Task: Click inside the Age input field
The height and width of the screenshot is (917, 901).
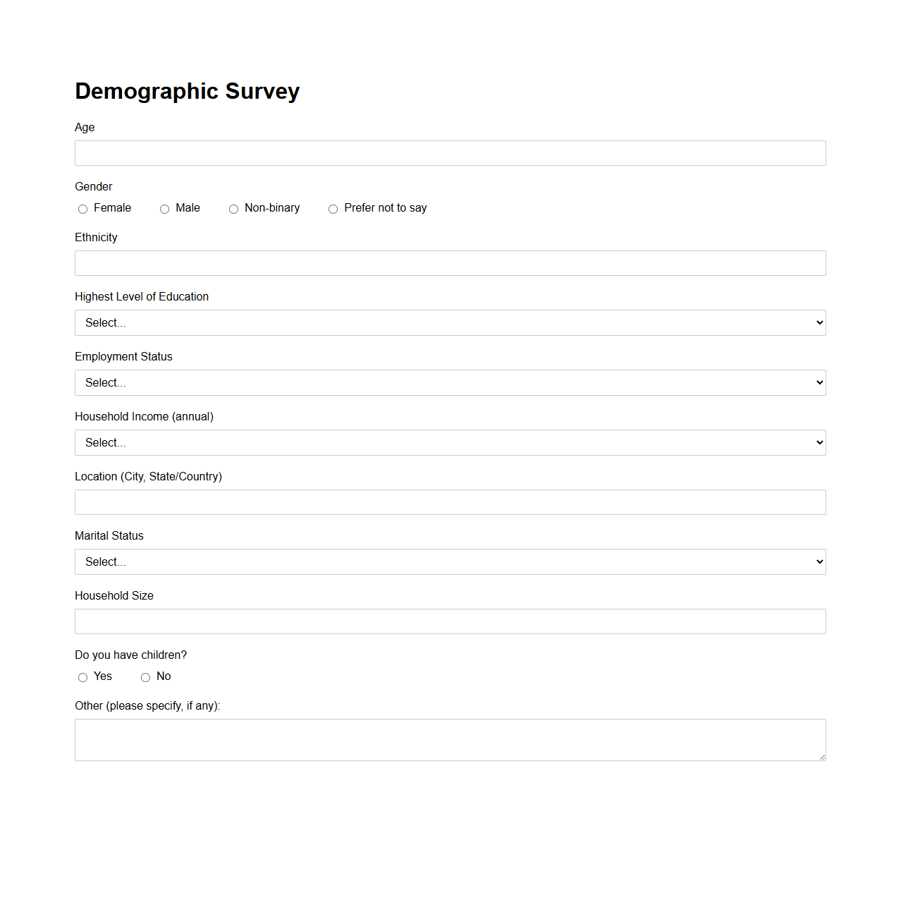Action: click(x=450, y=153)
